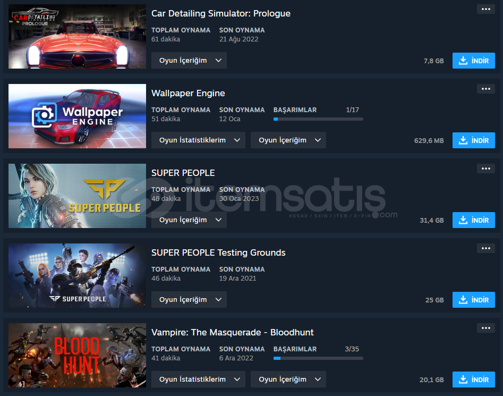Screen dimensions: 503x396
Task: Expand Oyun İstatistiklerim for Bloodhunt
Action: (x=198, y=380)
